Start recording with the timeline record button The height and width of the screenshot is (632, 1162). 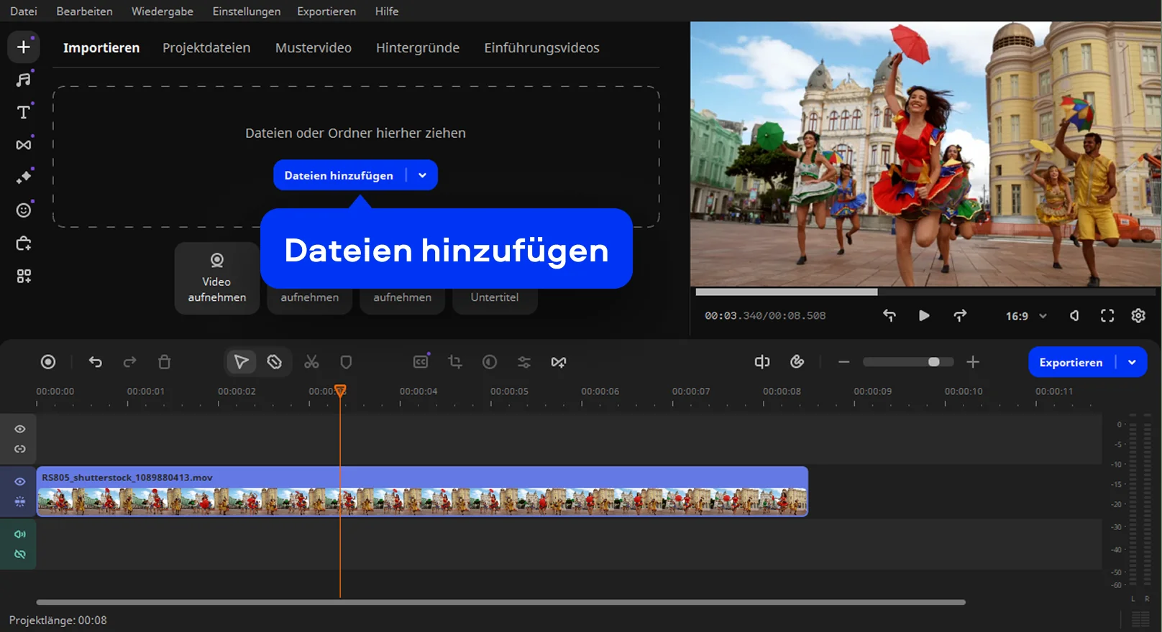click(48, 362)
